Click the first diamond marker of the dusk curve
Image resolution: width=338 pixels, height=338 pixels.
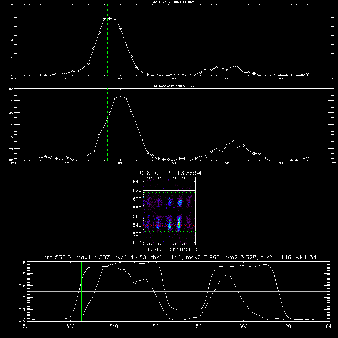(40, 158)
